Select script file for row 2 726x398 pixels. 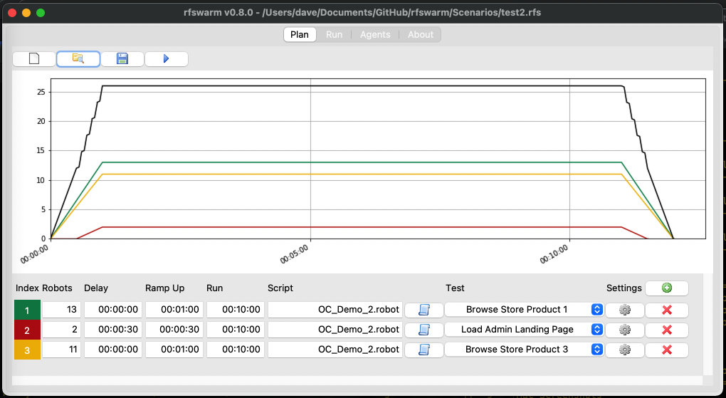point(424,330)
